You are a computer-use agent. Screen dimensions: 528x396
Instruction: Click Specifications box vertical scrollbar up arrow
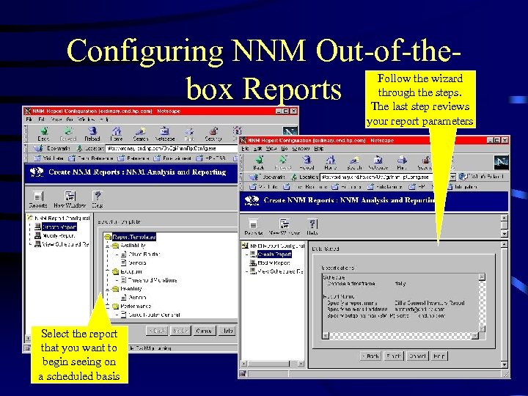(482, 276)
